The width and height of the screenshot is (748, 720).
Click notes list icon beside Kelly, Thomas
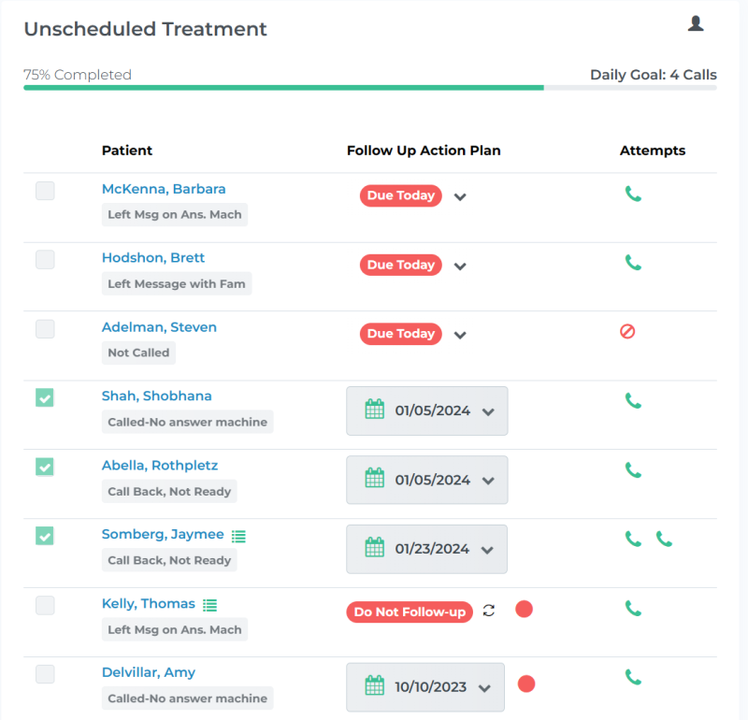coord(209,605)
